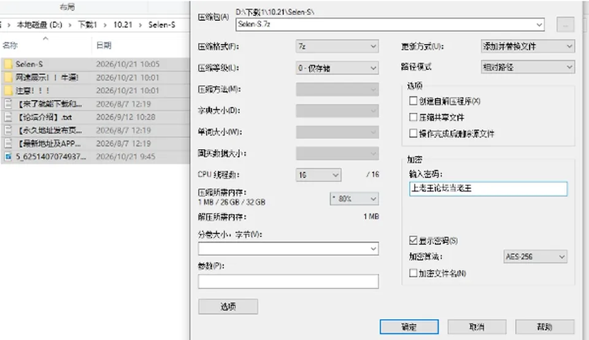This screenshot has width=589, height=340.
Task: Expand the breadcrumb chevron after 10.21
Action: tap(140, 25)
